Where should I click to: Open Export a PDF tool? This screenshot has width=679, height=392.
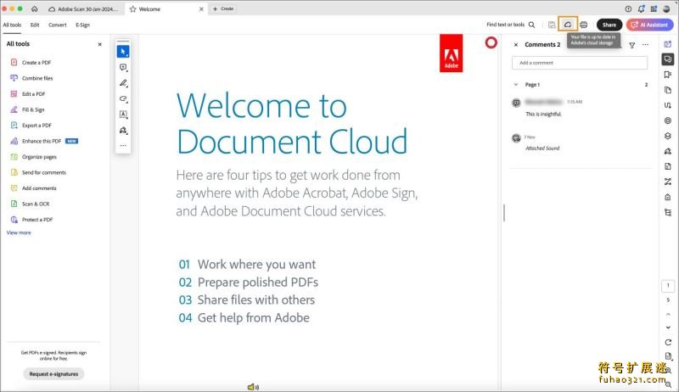click(x=31, y=126)
